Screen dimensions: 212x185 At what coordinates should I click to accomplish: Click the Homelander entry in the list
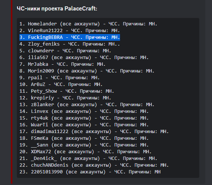(x=88, y=24)
